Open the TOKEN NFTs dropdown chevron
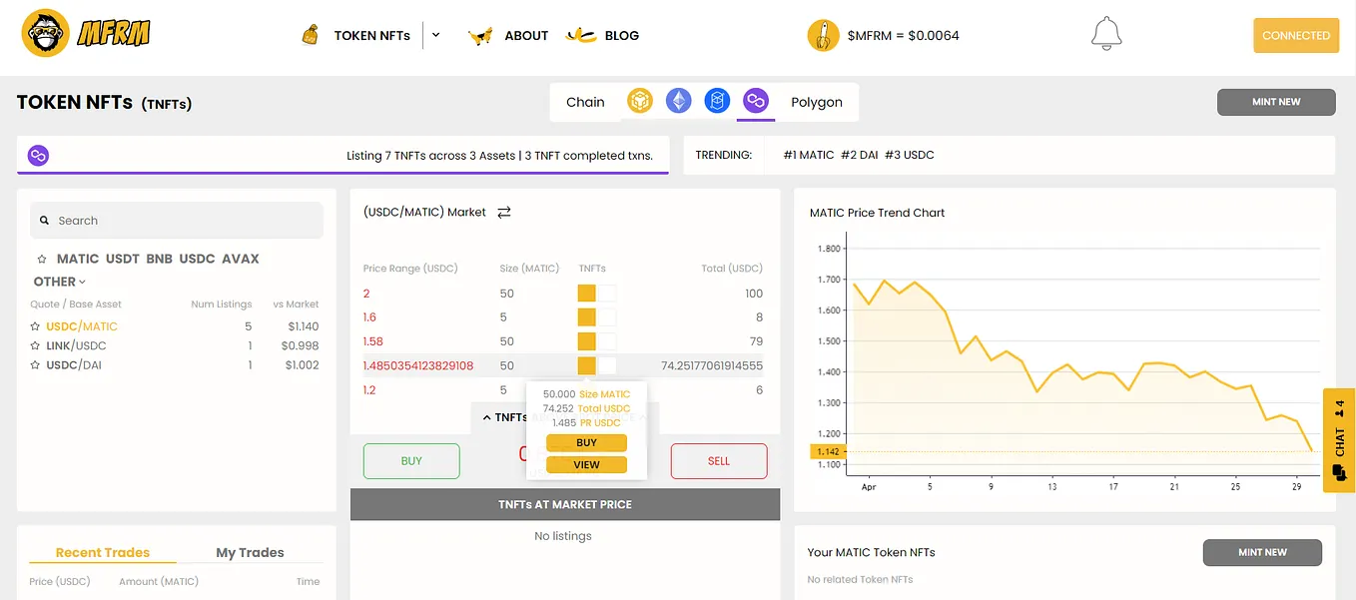1356x600 pixels. tap(436, 35)
